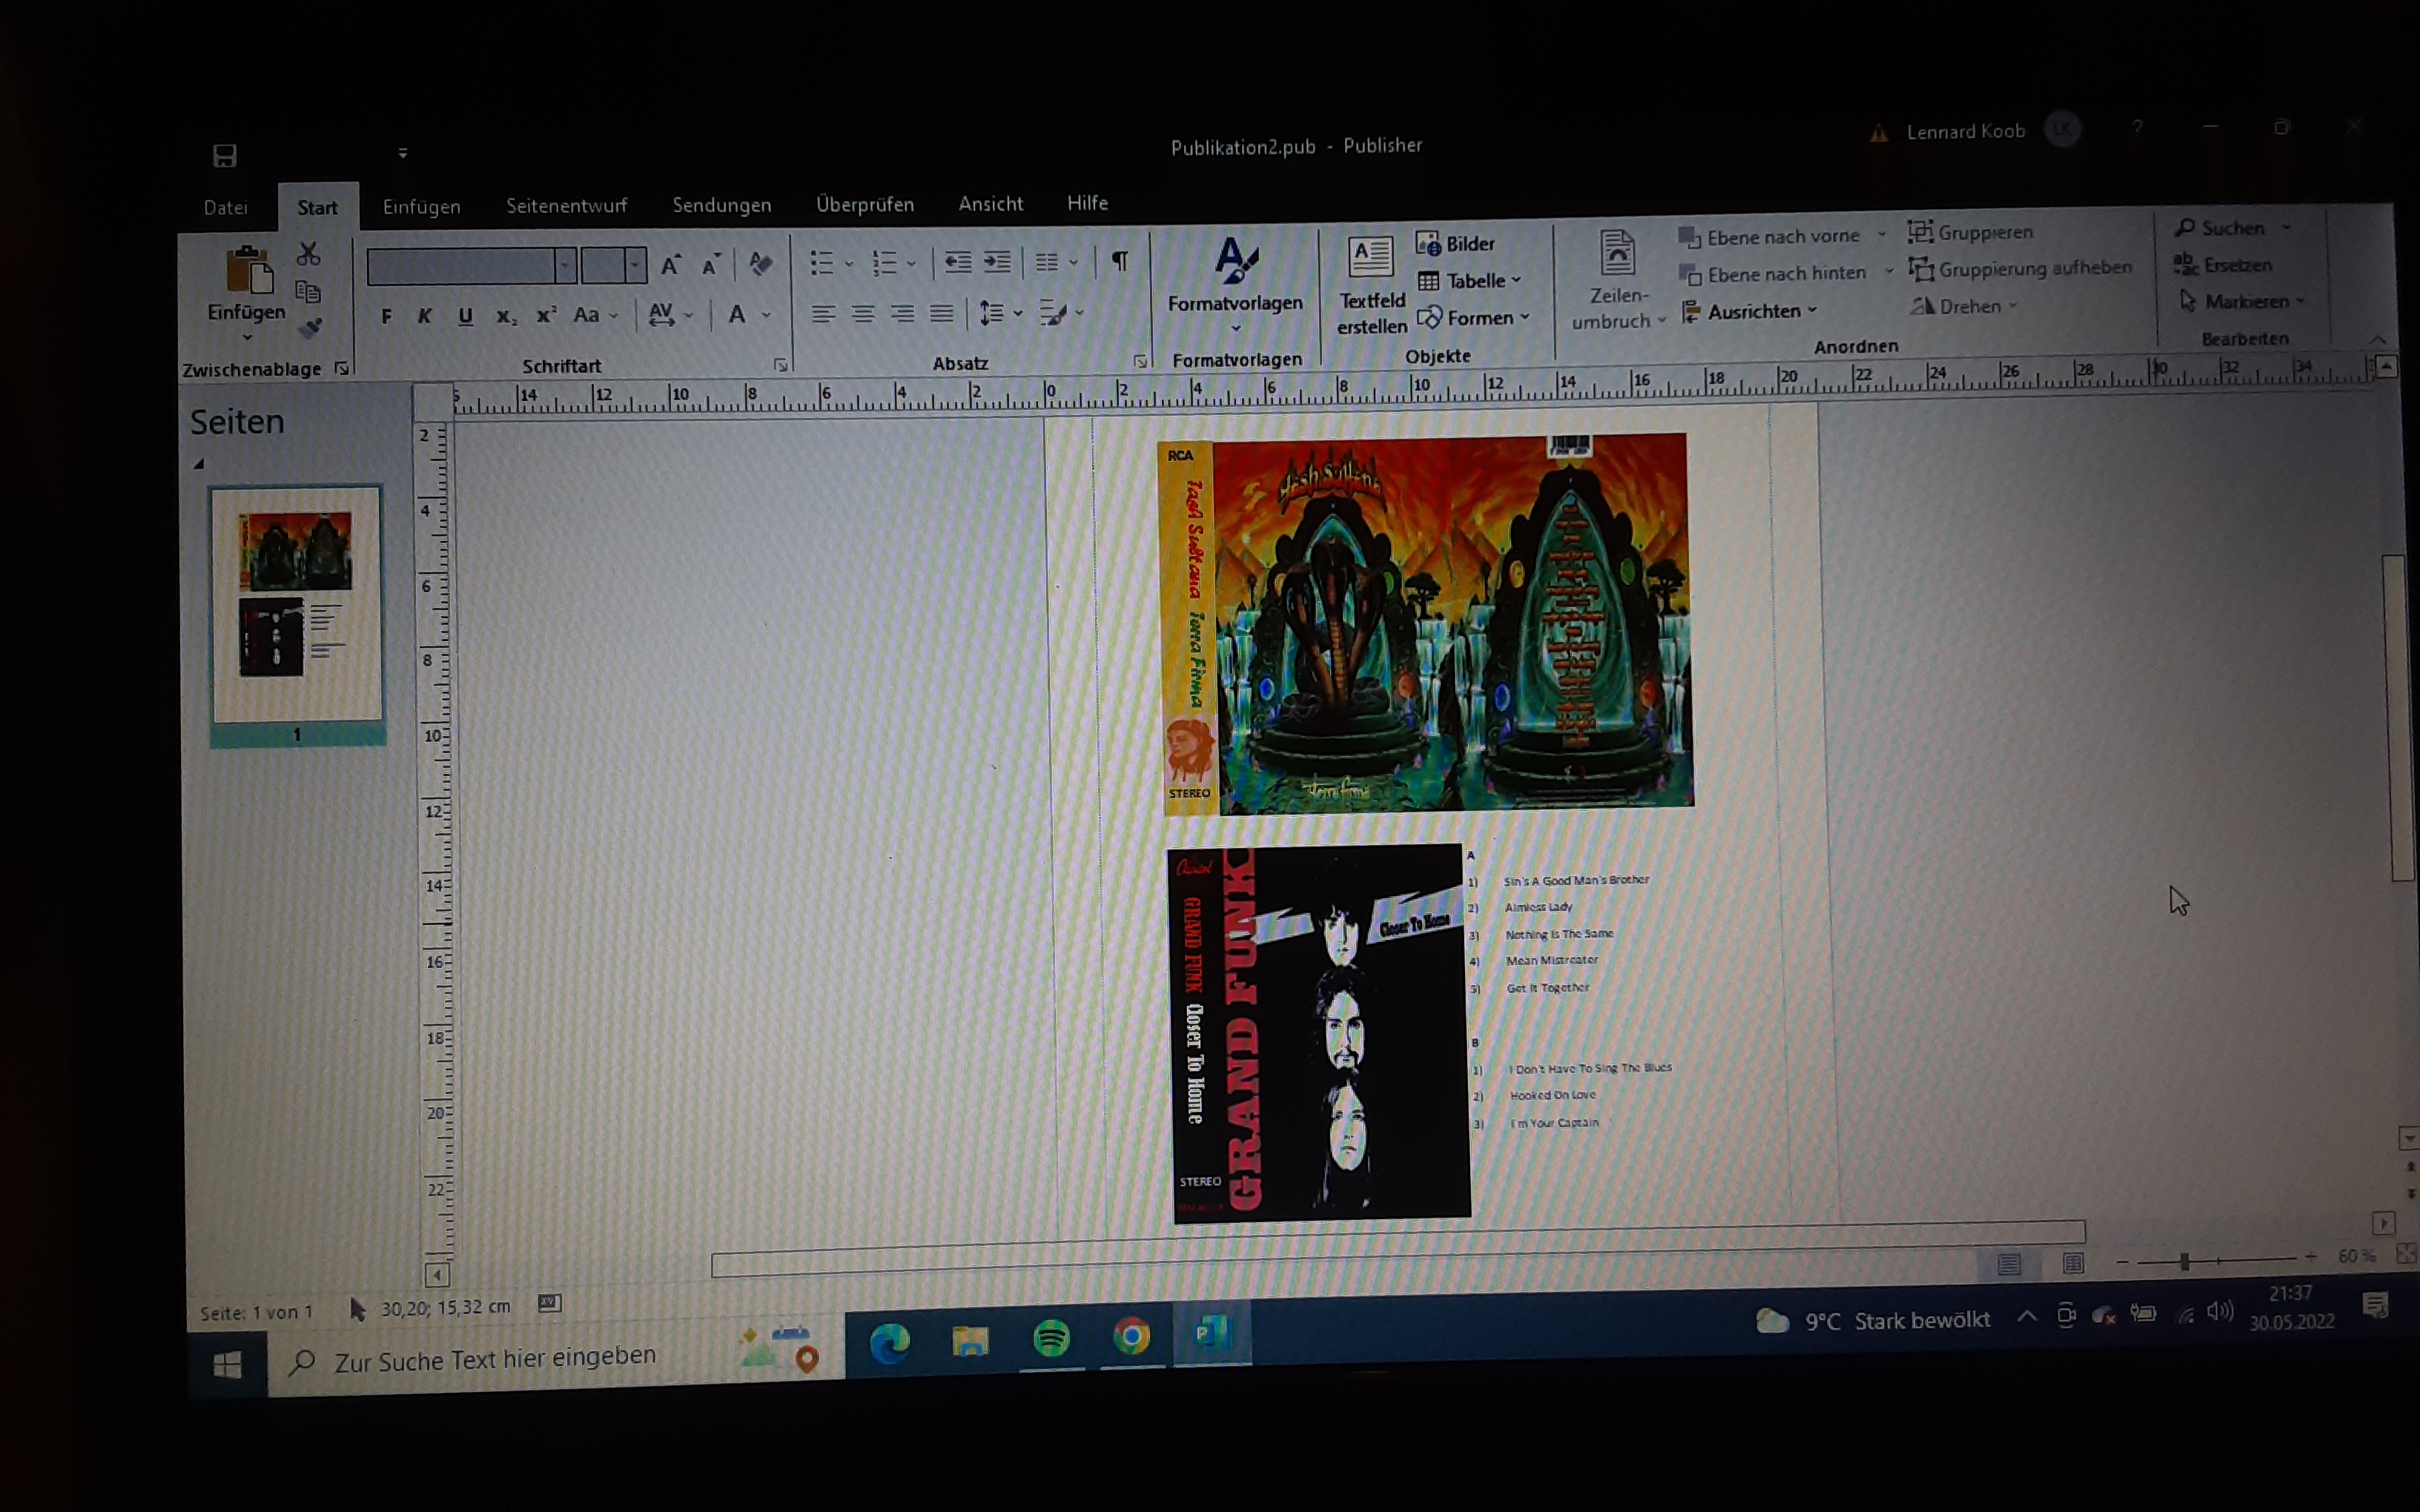
Task: Click Gruppierung aufheben
Action: (2020, 269)
